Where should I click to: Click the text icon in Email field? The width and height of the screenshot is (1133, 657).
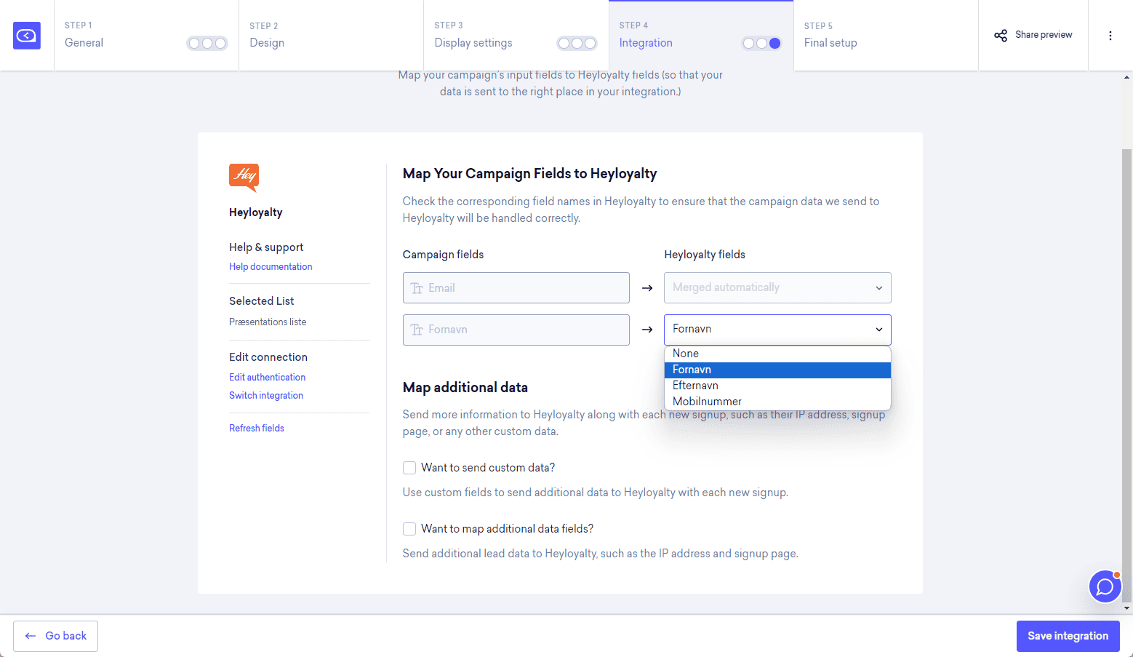417,288
